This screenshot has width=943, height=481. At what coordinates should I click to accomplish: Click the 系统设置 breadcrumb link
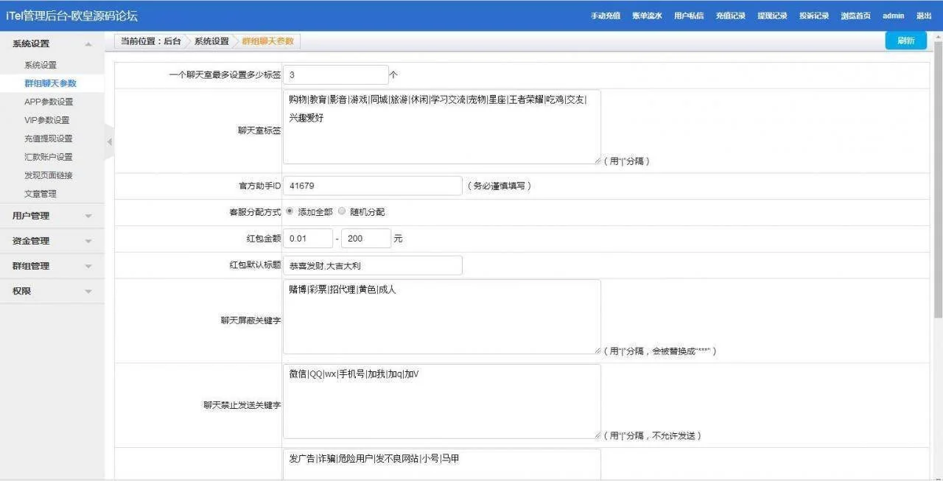[x=211, y=41]
